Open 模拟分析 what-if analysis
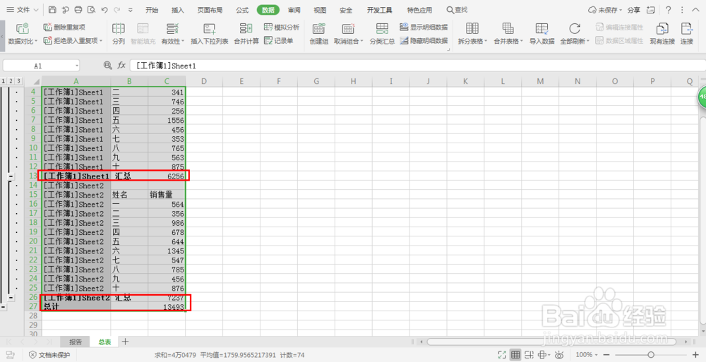 pyautogui.click(x=282, y=28)
